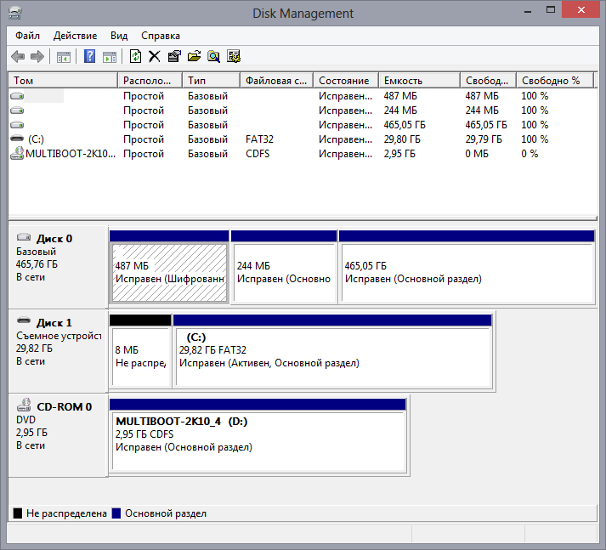
Task: Select the 8 МБ unallocated space block
Action: (140, 356)
